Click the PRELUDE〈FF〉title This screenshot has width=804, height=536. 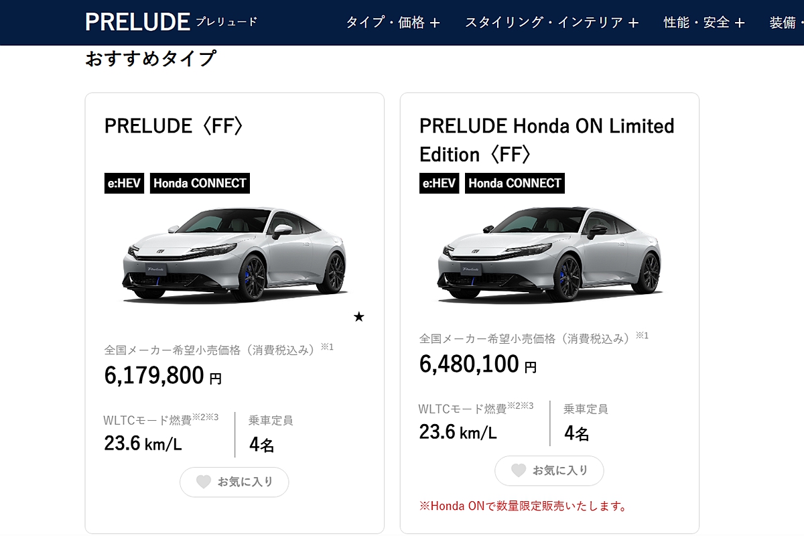pos(174,126)
